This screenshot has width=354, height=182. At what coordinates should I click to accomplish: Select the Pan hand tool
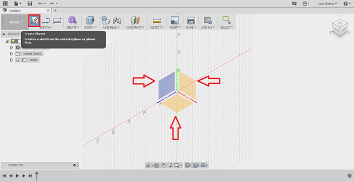[163, 165]
